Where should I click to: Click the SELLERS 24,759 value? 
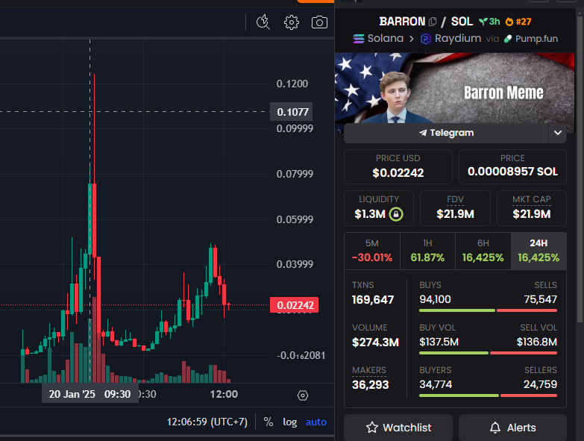pos(540,384)
